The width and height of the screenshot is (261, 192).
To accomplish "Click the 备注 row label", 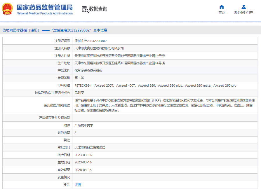I will tap(67, 140).
